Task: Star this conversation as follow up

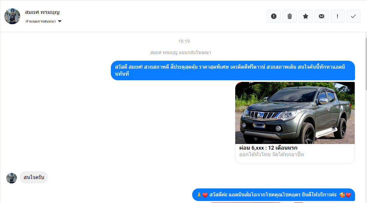Action: click(305, 16)
